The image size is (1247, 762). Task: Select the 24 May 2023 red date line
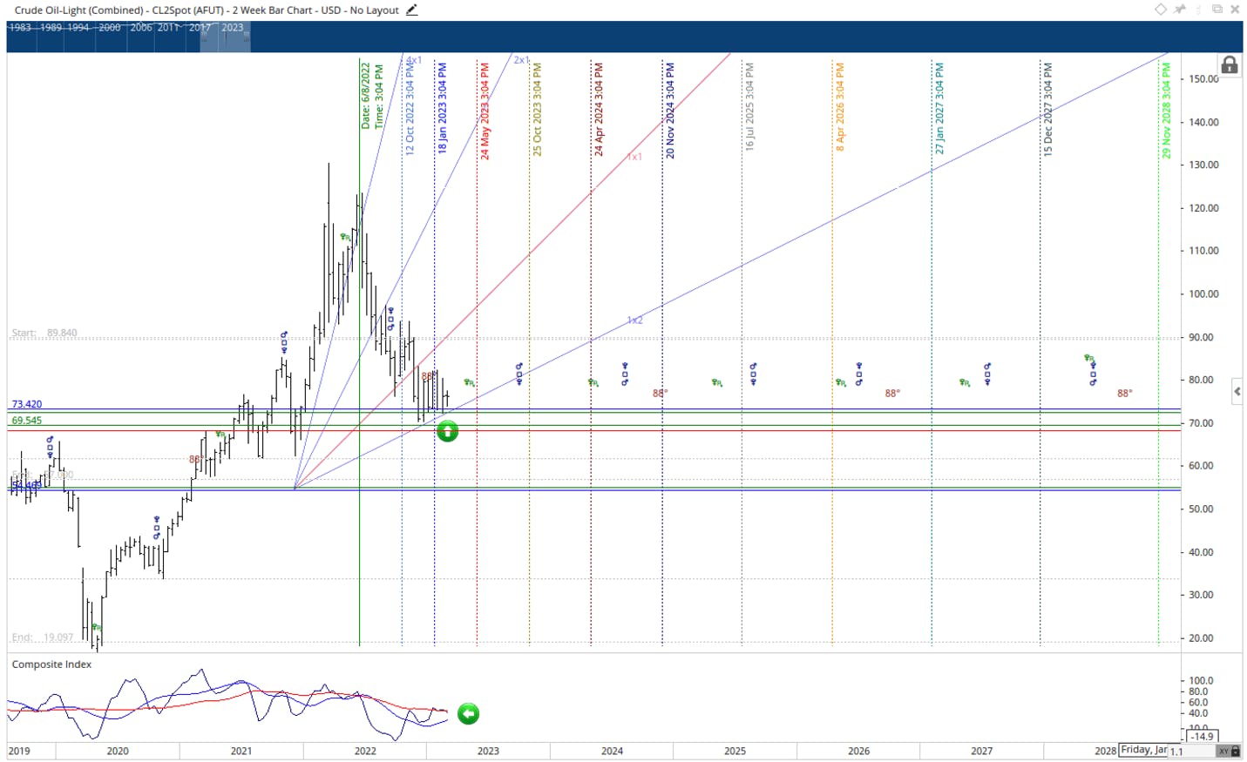point(477,348)
